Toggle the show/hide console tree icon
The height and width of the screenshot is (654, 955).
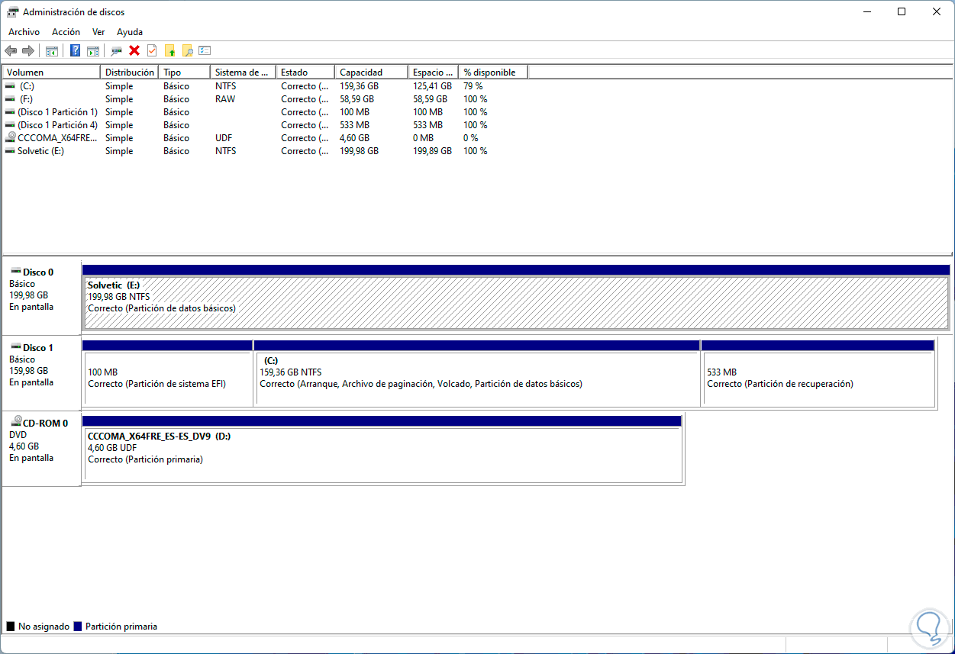pos(52,51)
